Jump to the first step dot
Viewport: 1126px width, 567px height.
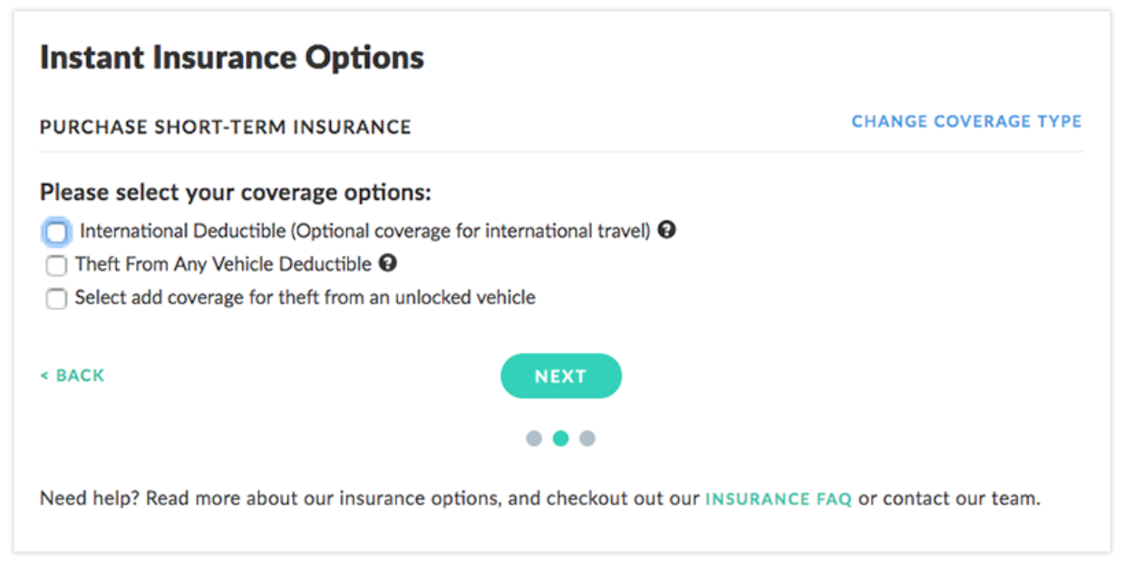[534, 438]
